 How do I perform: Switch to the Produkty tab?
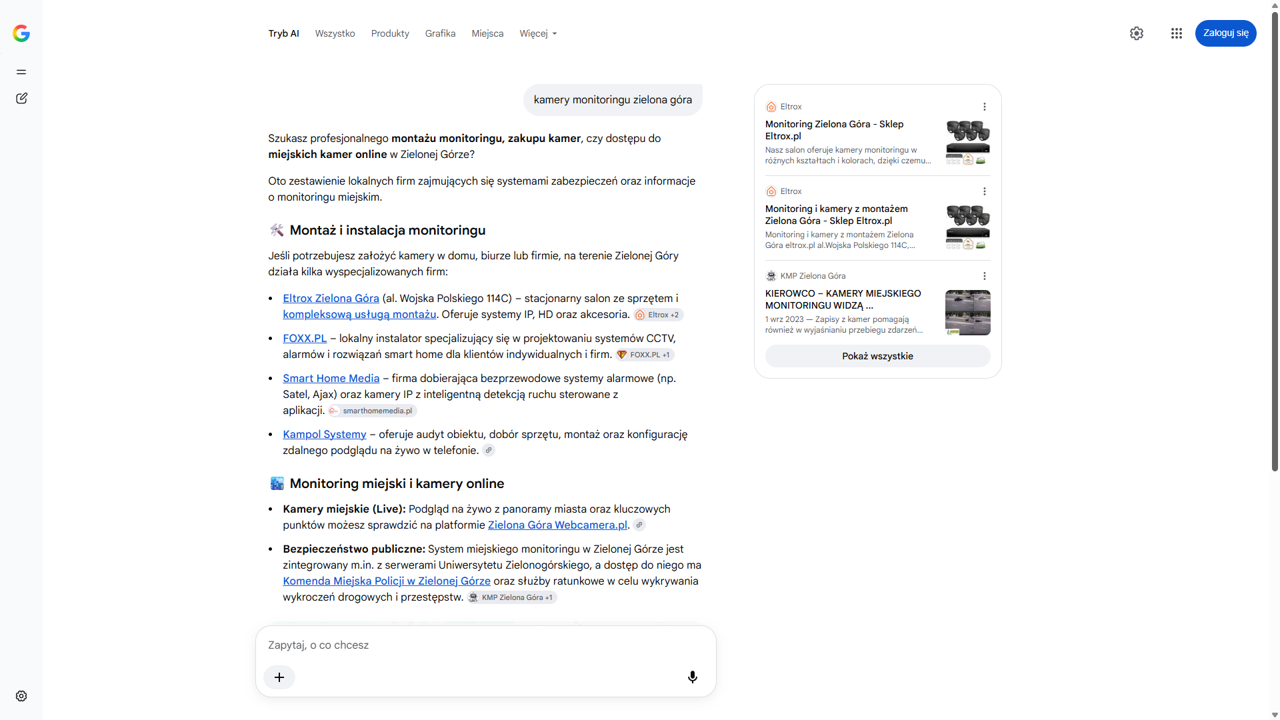pos(390,33)
